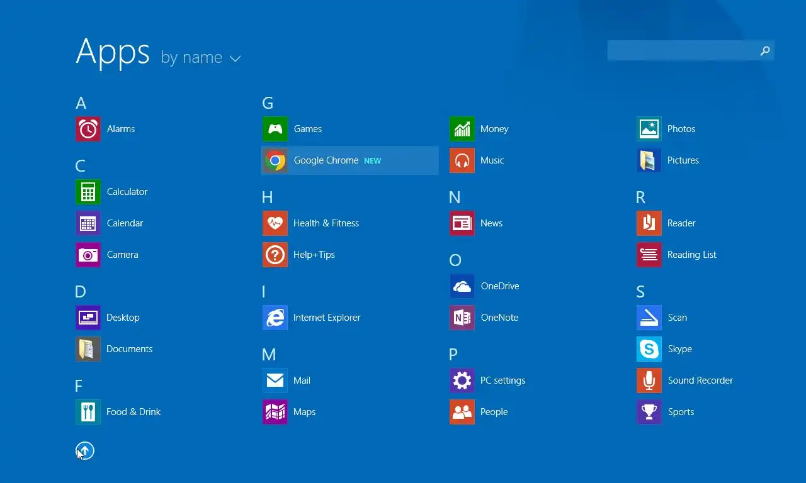Click the 'Documents' label text
This screenshot has width=806, height=483.
(130, 349)
